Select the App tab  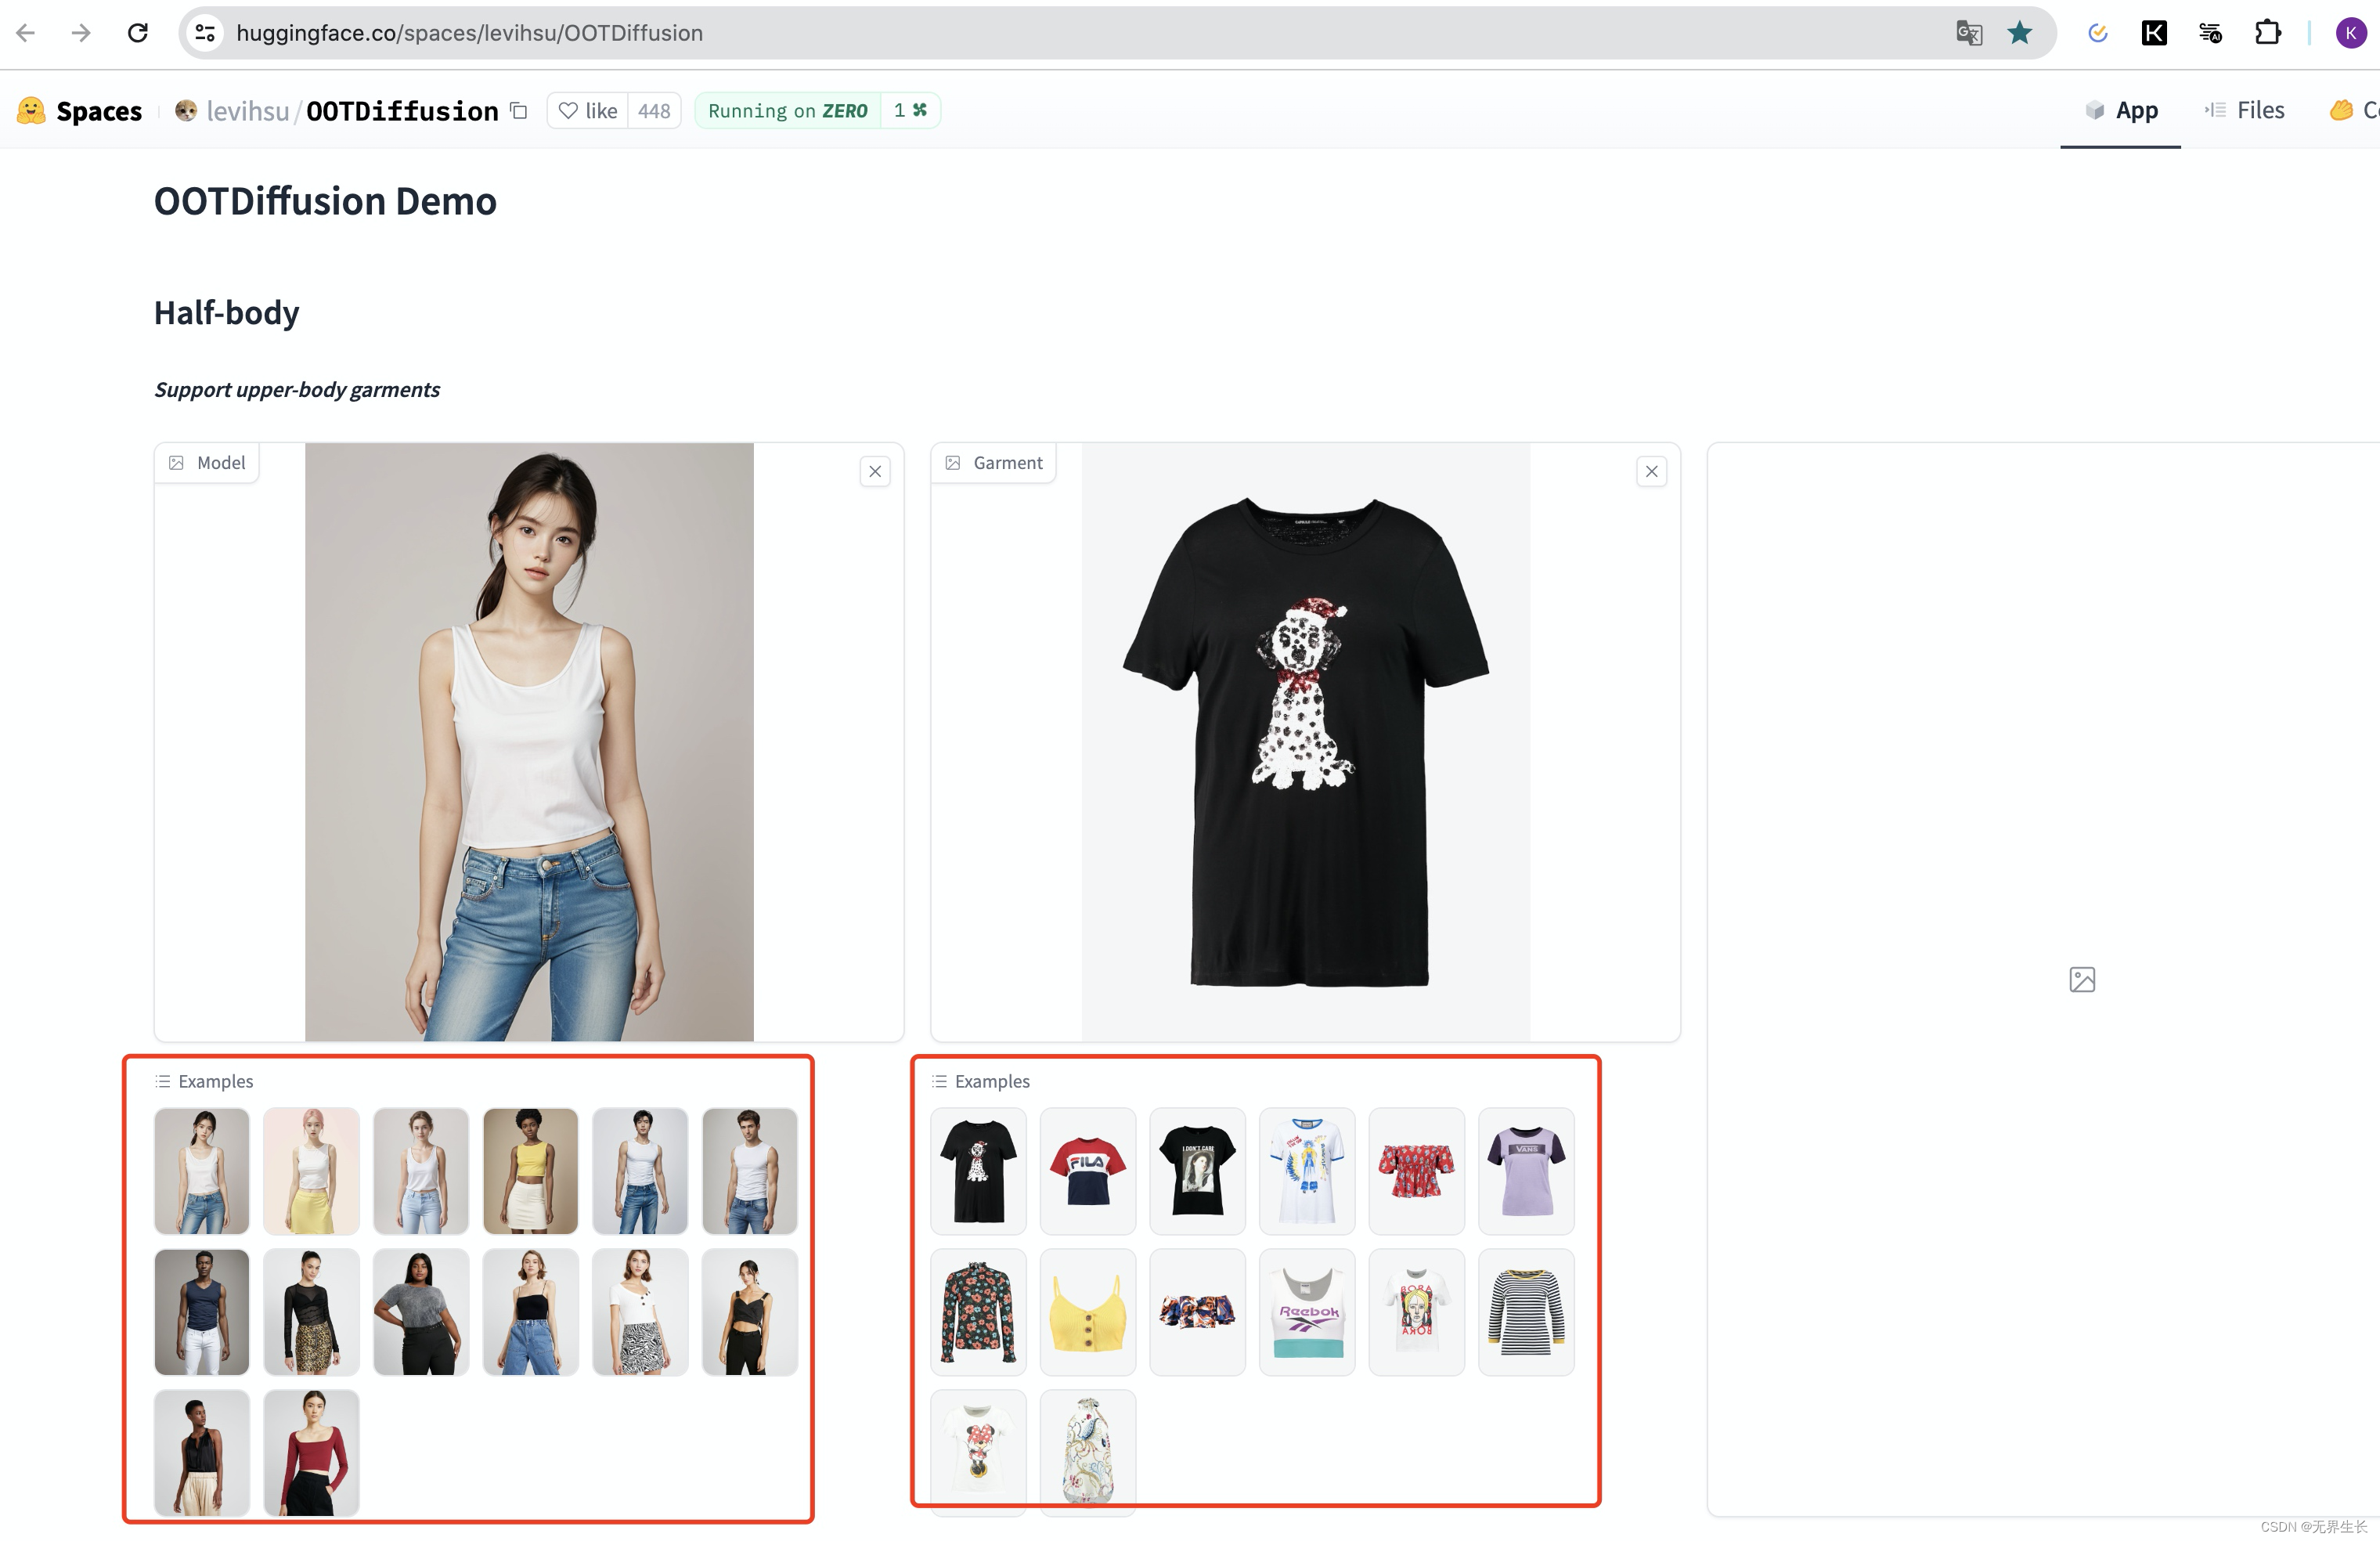(2121, 110)
